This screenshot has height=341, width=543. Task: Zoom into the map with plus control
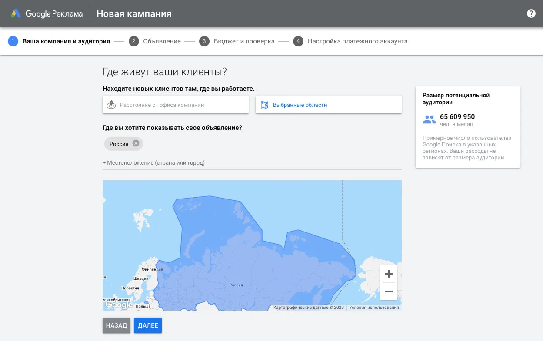pyautogui.click(x=388, y=273)
